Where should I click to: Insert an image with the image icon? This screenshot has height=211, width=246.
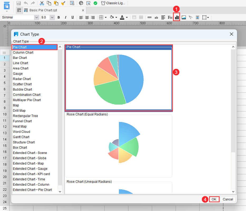183,17
